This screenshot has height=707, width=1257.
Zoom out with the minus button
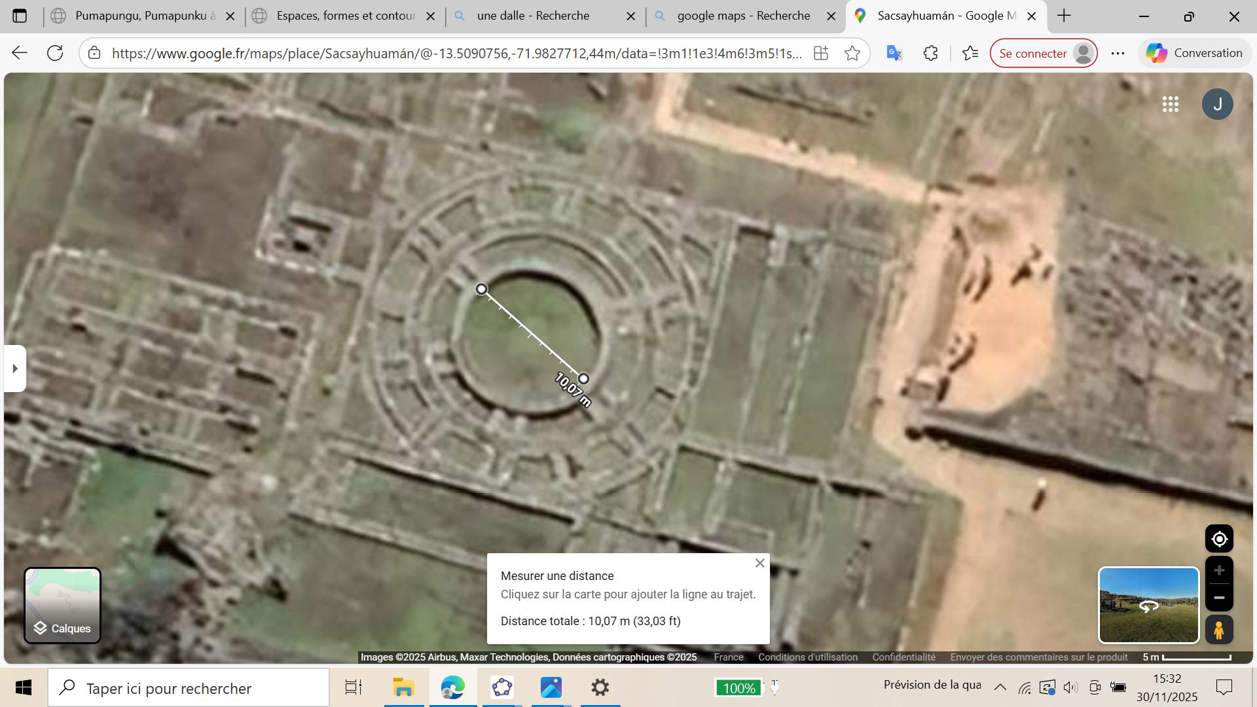1219,598
